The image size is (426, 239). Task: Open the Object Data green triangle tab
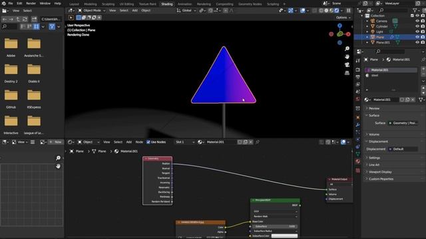(x=358, y=154)
